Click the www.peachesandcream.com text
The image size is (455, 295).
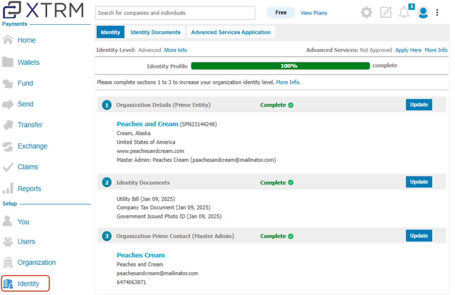click(150, 151)
